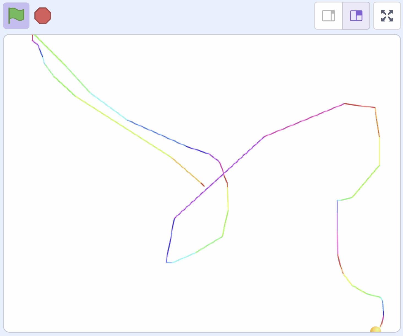Click where purple and pink lines cross
The image size is (403, 336).
[224, 174]
